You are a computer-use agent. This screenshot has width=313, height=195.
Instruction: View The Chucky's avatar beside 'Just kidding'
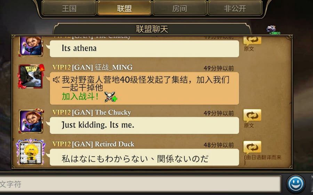pyautogui.click(x=31, y=121)
